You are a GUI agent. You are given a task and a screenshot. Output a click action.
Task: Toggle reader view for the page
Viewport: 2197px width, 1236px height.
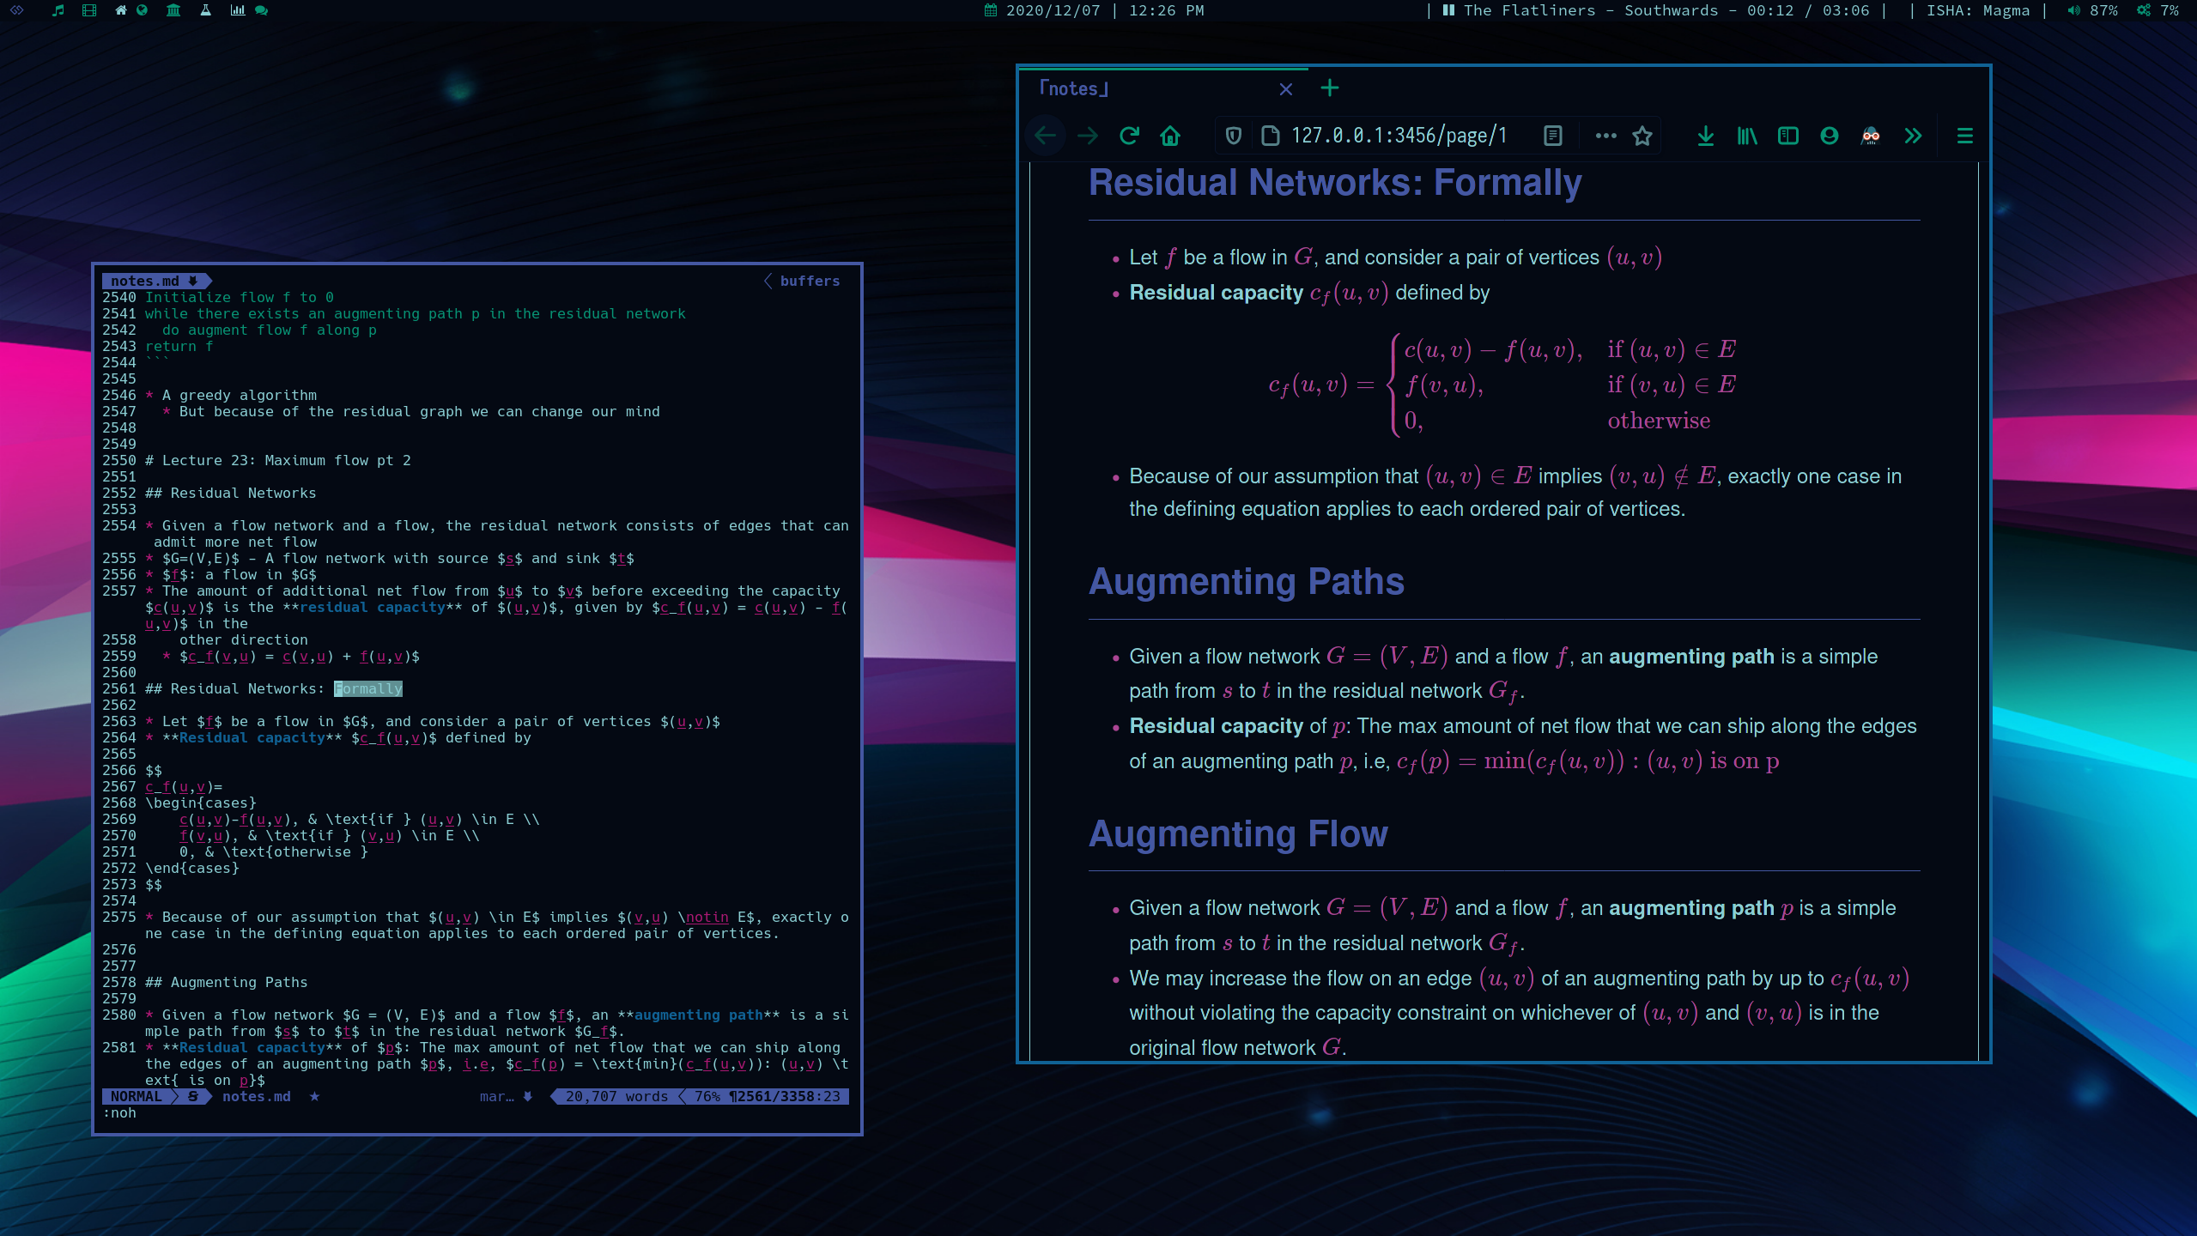coord(1552,136)
